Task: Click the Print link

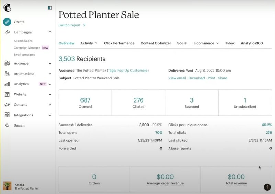Action: 211,78
